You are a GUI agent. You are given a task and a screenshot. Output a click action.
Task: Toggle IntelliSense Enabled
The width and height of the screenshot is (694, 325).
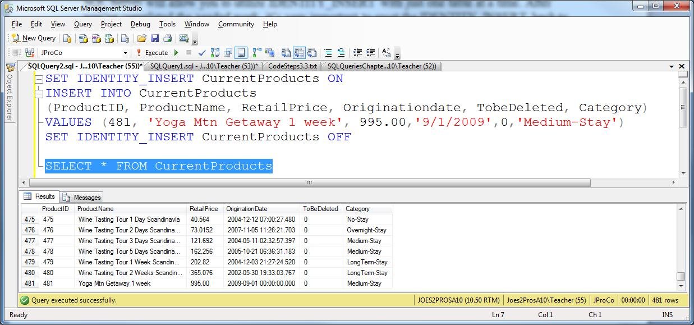click(241, 53)
